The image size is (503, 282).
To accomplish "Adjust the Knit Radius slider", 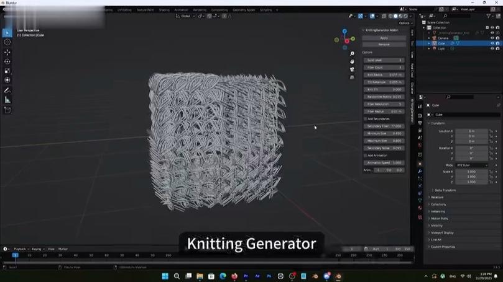I will point(384,75).
